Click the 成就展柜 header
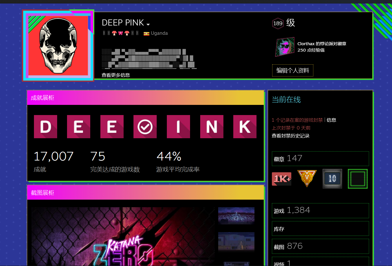This screenshot has width=392, height=266. click(x=145, y=98)
